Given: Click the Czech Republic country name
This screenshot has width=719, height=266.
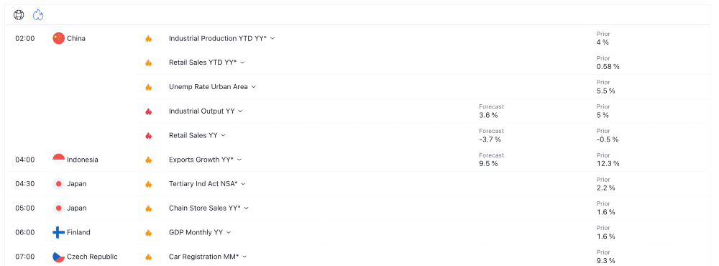Looking at the screenshot, I should (92, 257).
